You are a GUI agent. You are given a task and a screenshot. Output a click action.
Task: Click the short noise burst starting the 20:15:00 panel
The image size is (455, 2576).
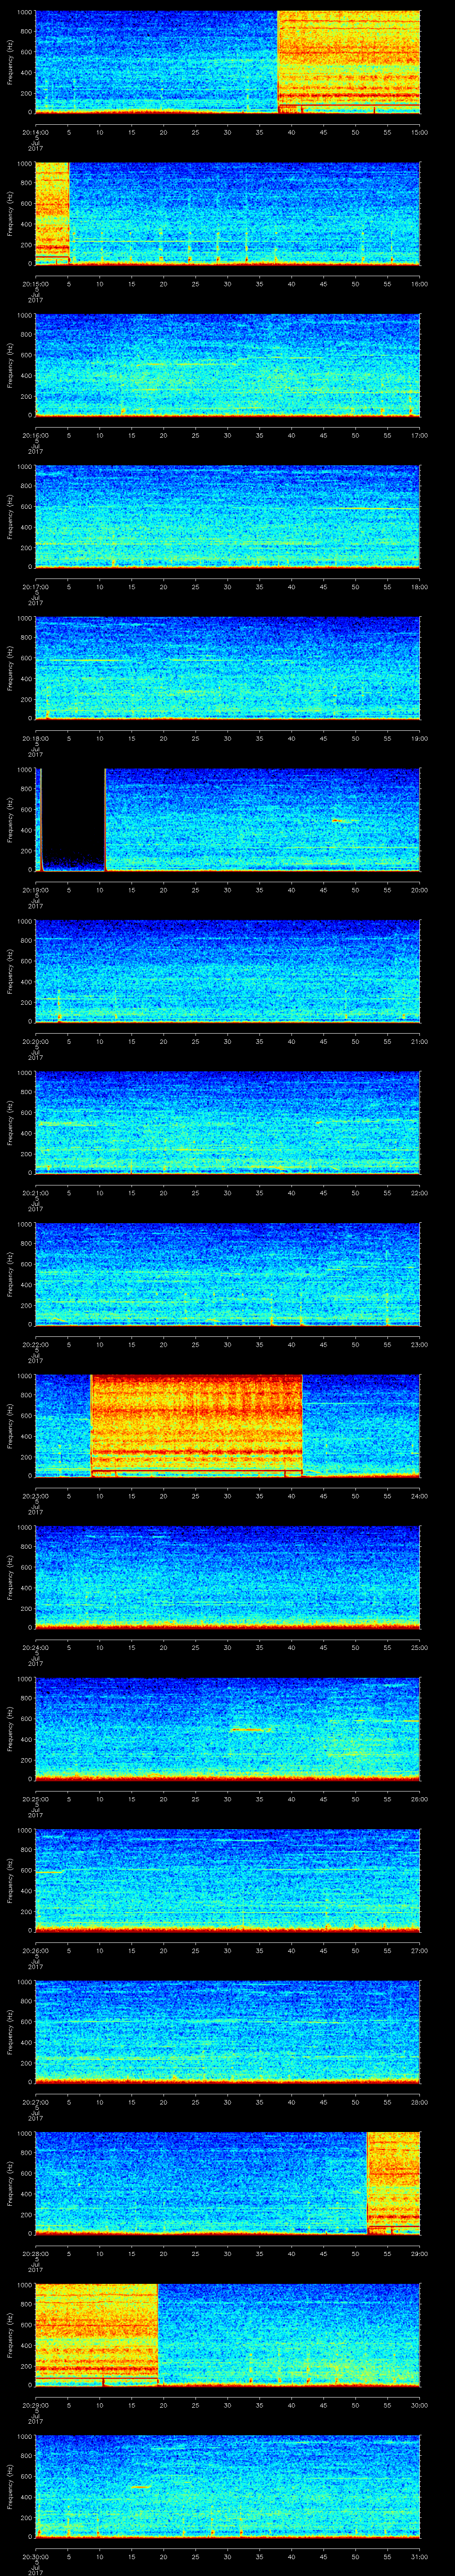pyautogui.click(x=52, y=212)
